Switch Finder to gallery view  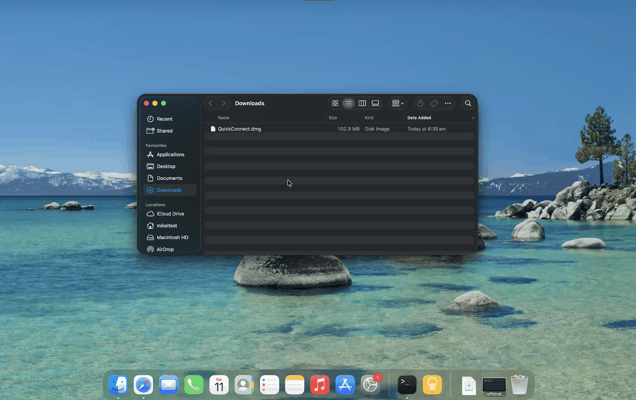tap(376, 103)
